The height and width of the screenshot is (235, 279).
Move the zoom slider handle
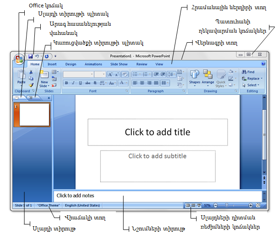click(226, 206)
